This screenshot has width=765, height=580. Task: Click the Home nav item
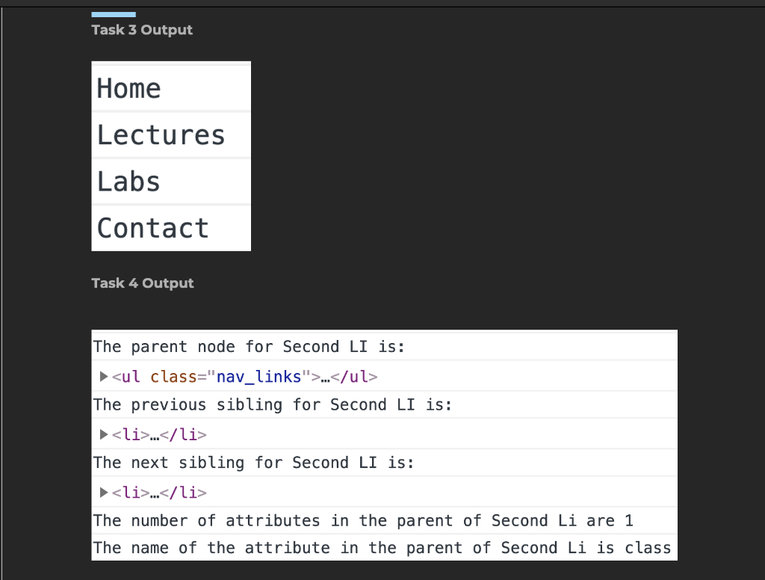click(171, 88)
